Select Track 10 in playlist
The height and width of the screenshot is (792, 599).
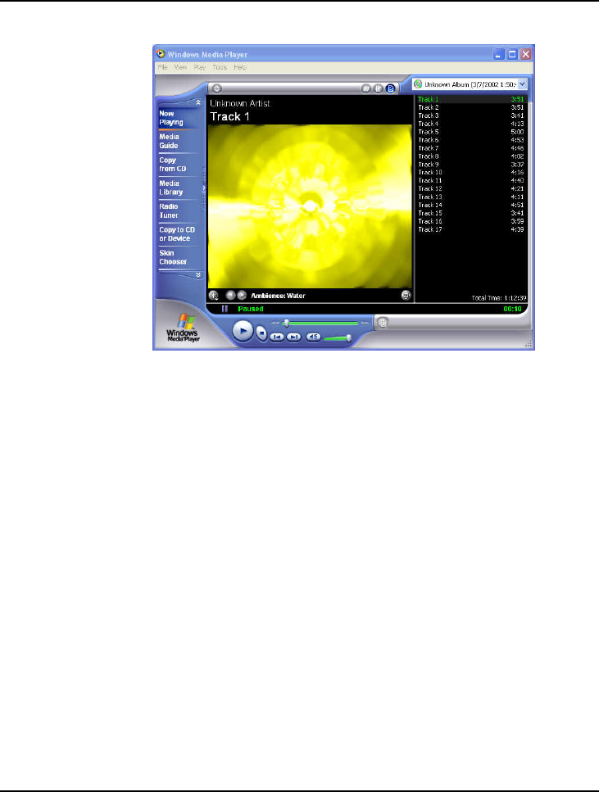pyautogui.click(x=470, y=172)
